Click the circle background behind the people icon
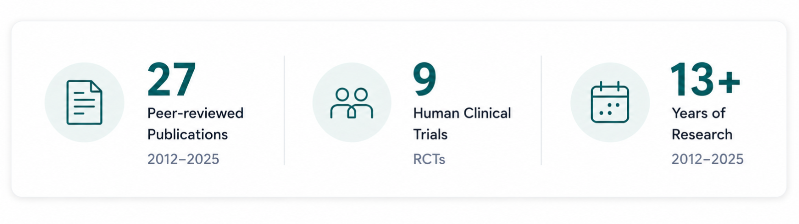This screenshot has height=224, width=799. point(352,102)
